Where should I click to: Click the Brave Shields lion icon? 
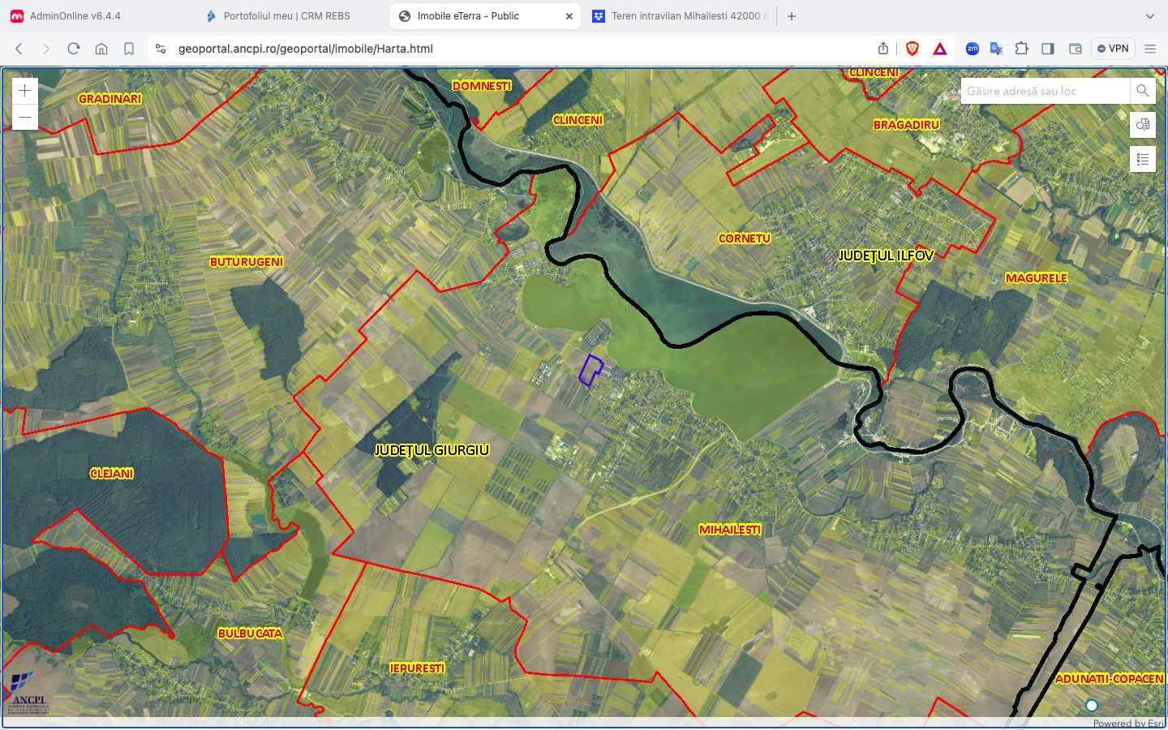(912, 49)
